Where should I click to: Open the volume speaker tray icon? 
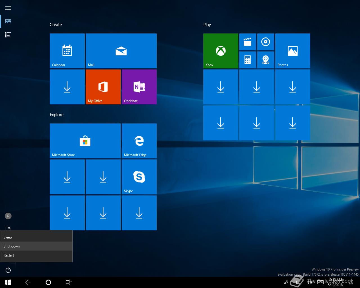(x=309, y=282)
